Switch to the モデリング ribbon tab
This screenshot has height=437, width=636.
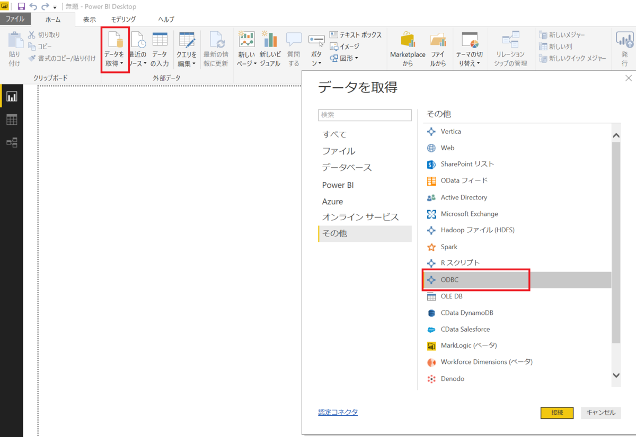click(123, 19)
